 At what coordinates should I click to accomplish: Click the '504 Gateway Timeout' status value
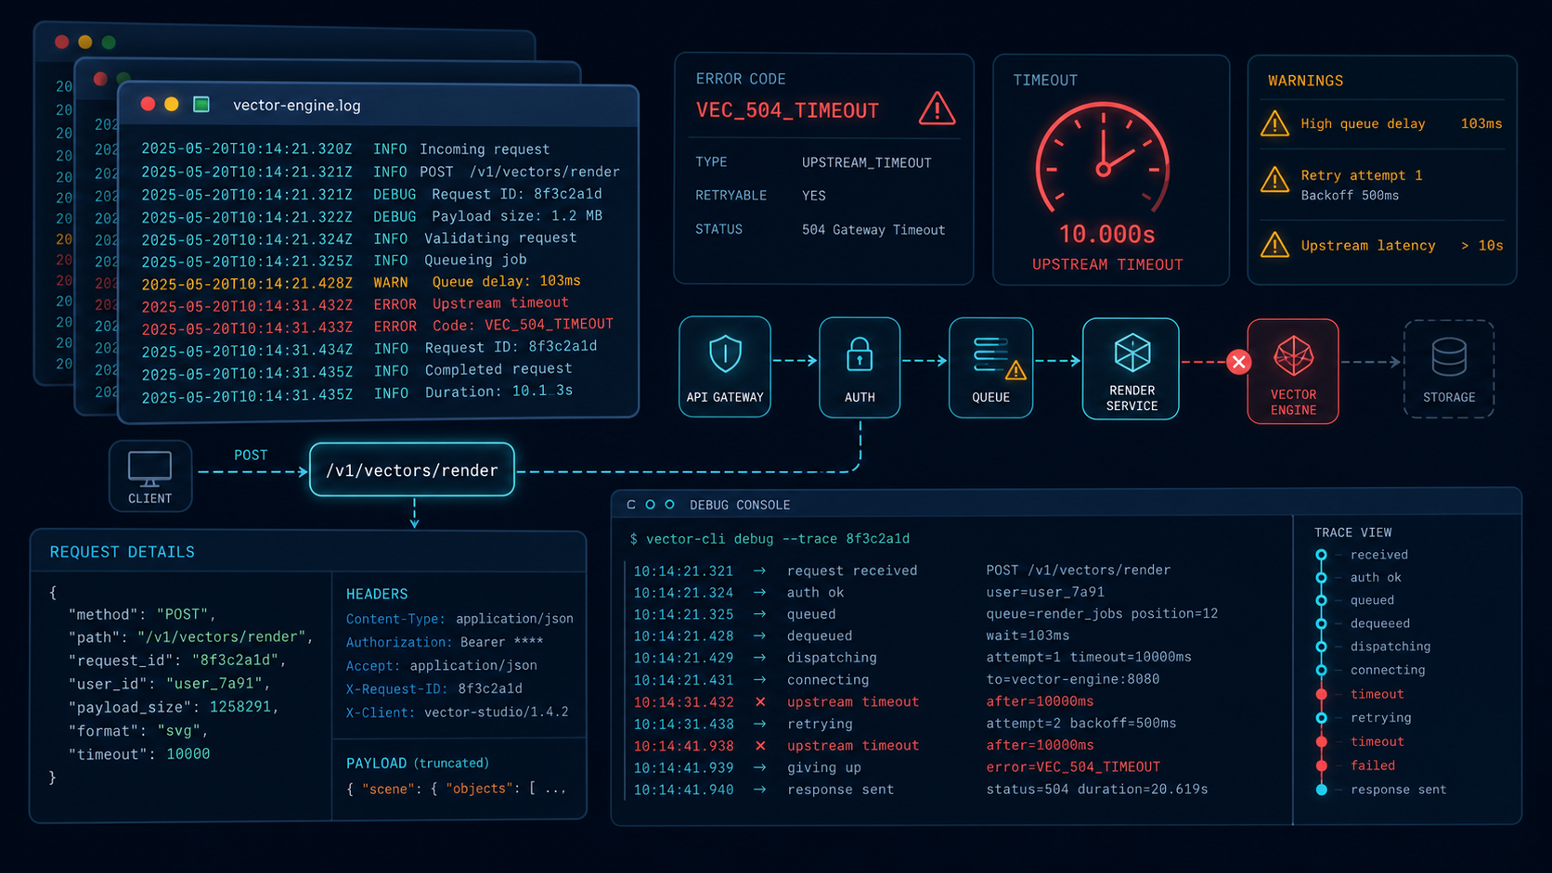873,230
